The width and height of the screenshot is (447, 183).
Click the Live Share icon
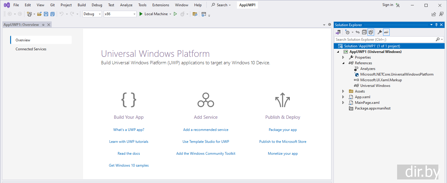tap(434, 14)
